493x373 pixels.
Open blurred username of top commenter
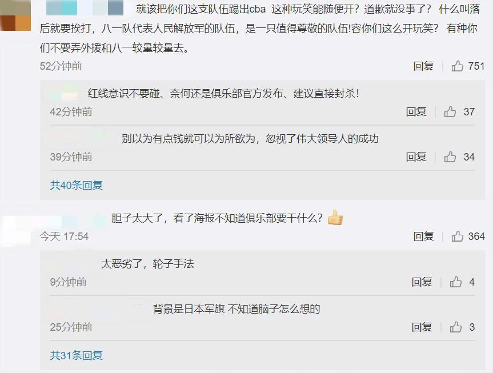coord(85,9)
